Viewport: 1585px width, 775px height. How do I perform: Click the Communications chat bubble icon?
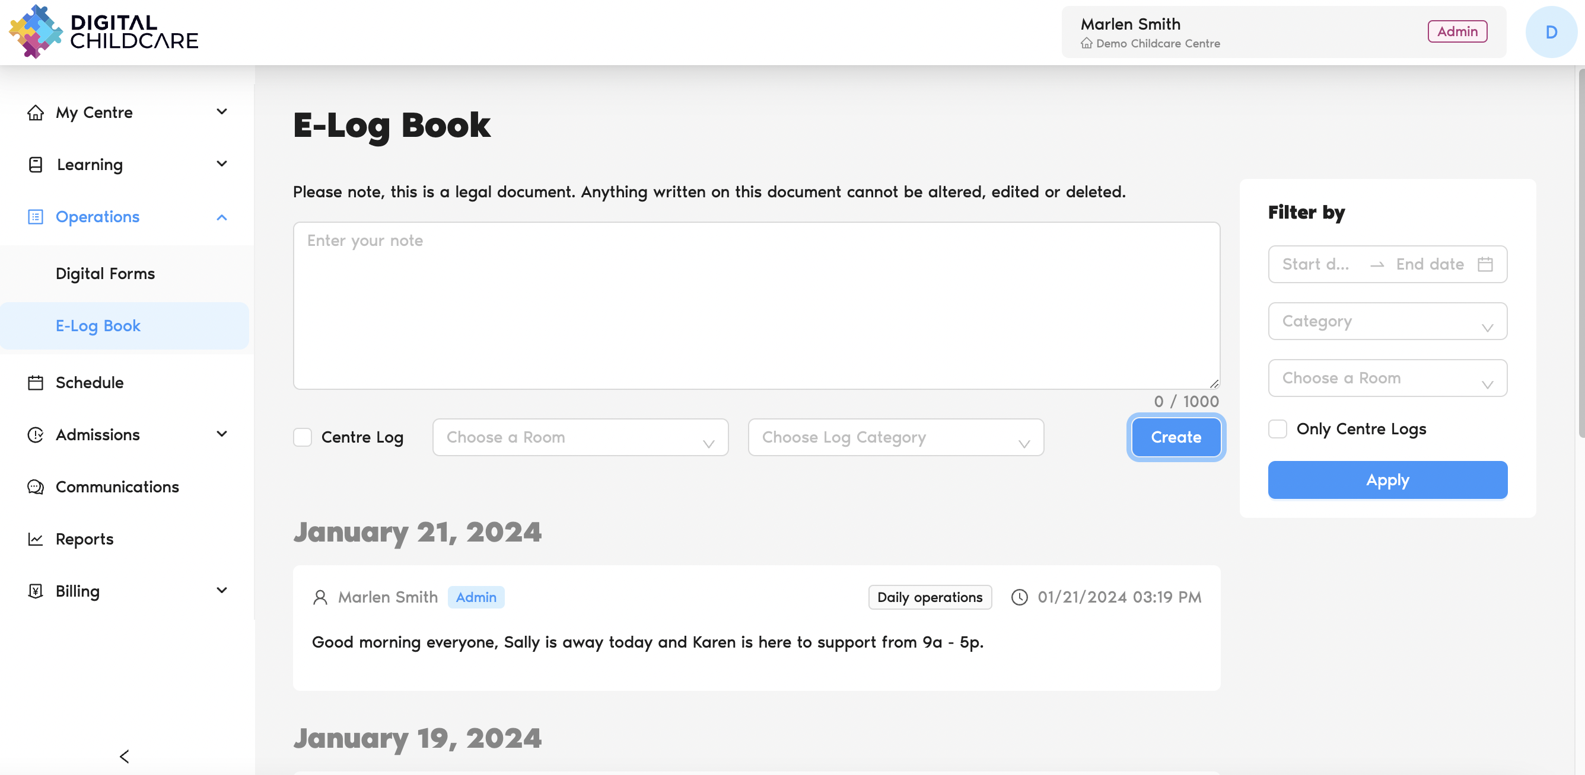click(x=36, y=487)
